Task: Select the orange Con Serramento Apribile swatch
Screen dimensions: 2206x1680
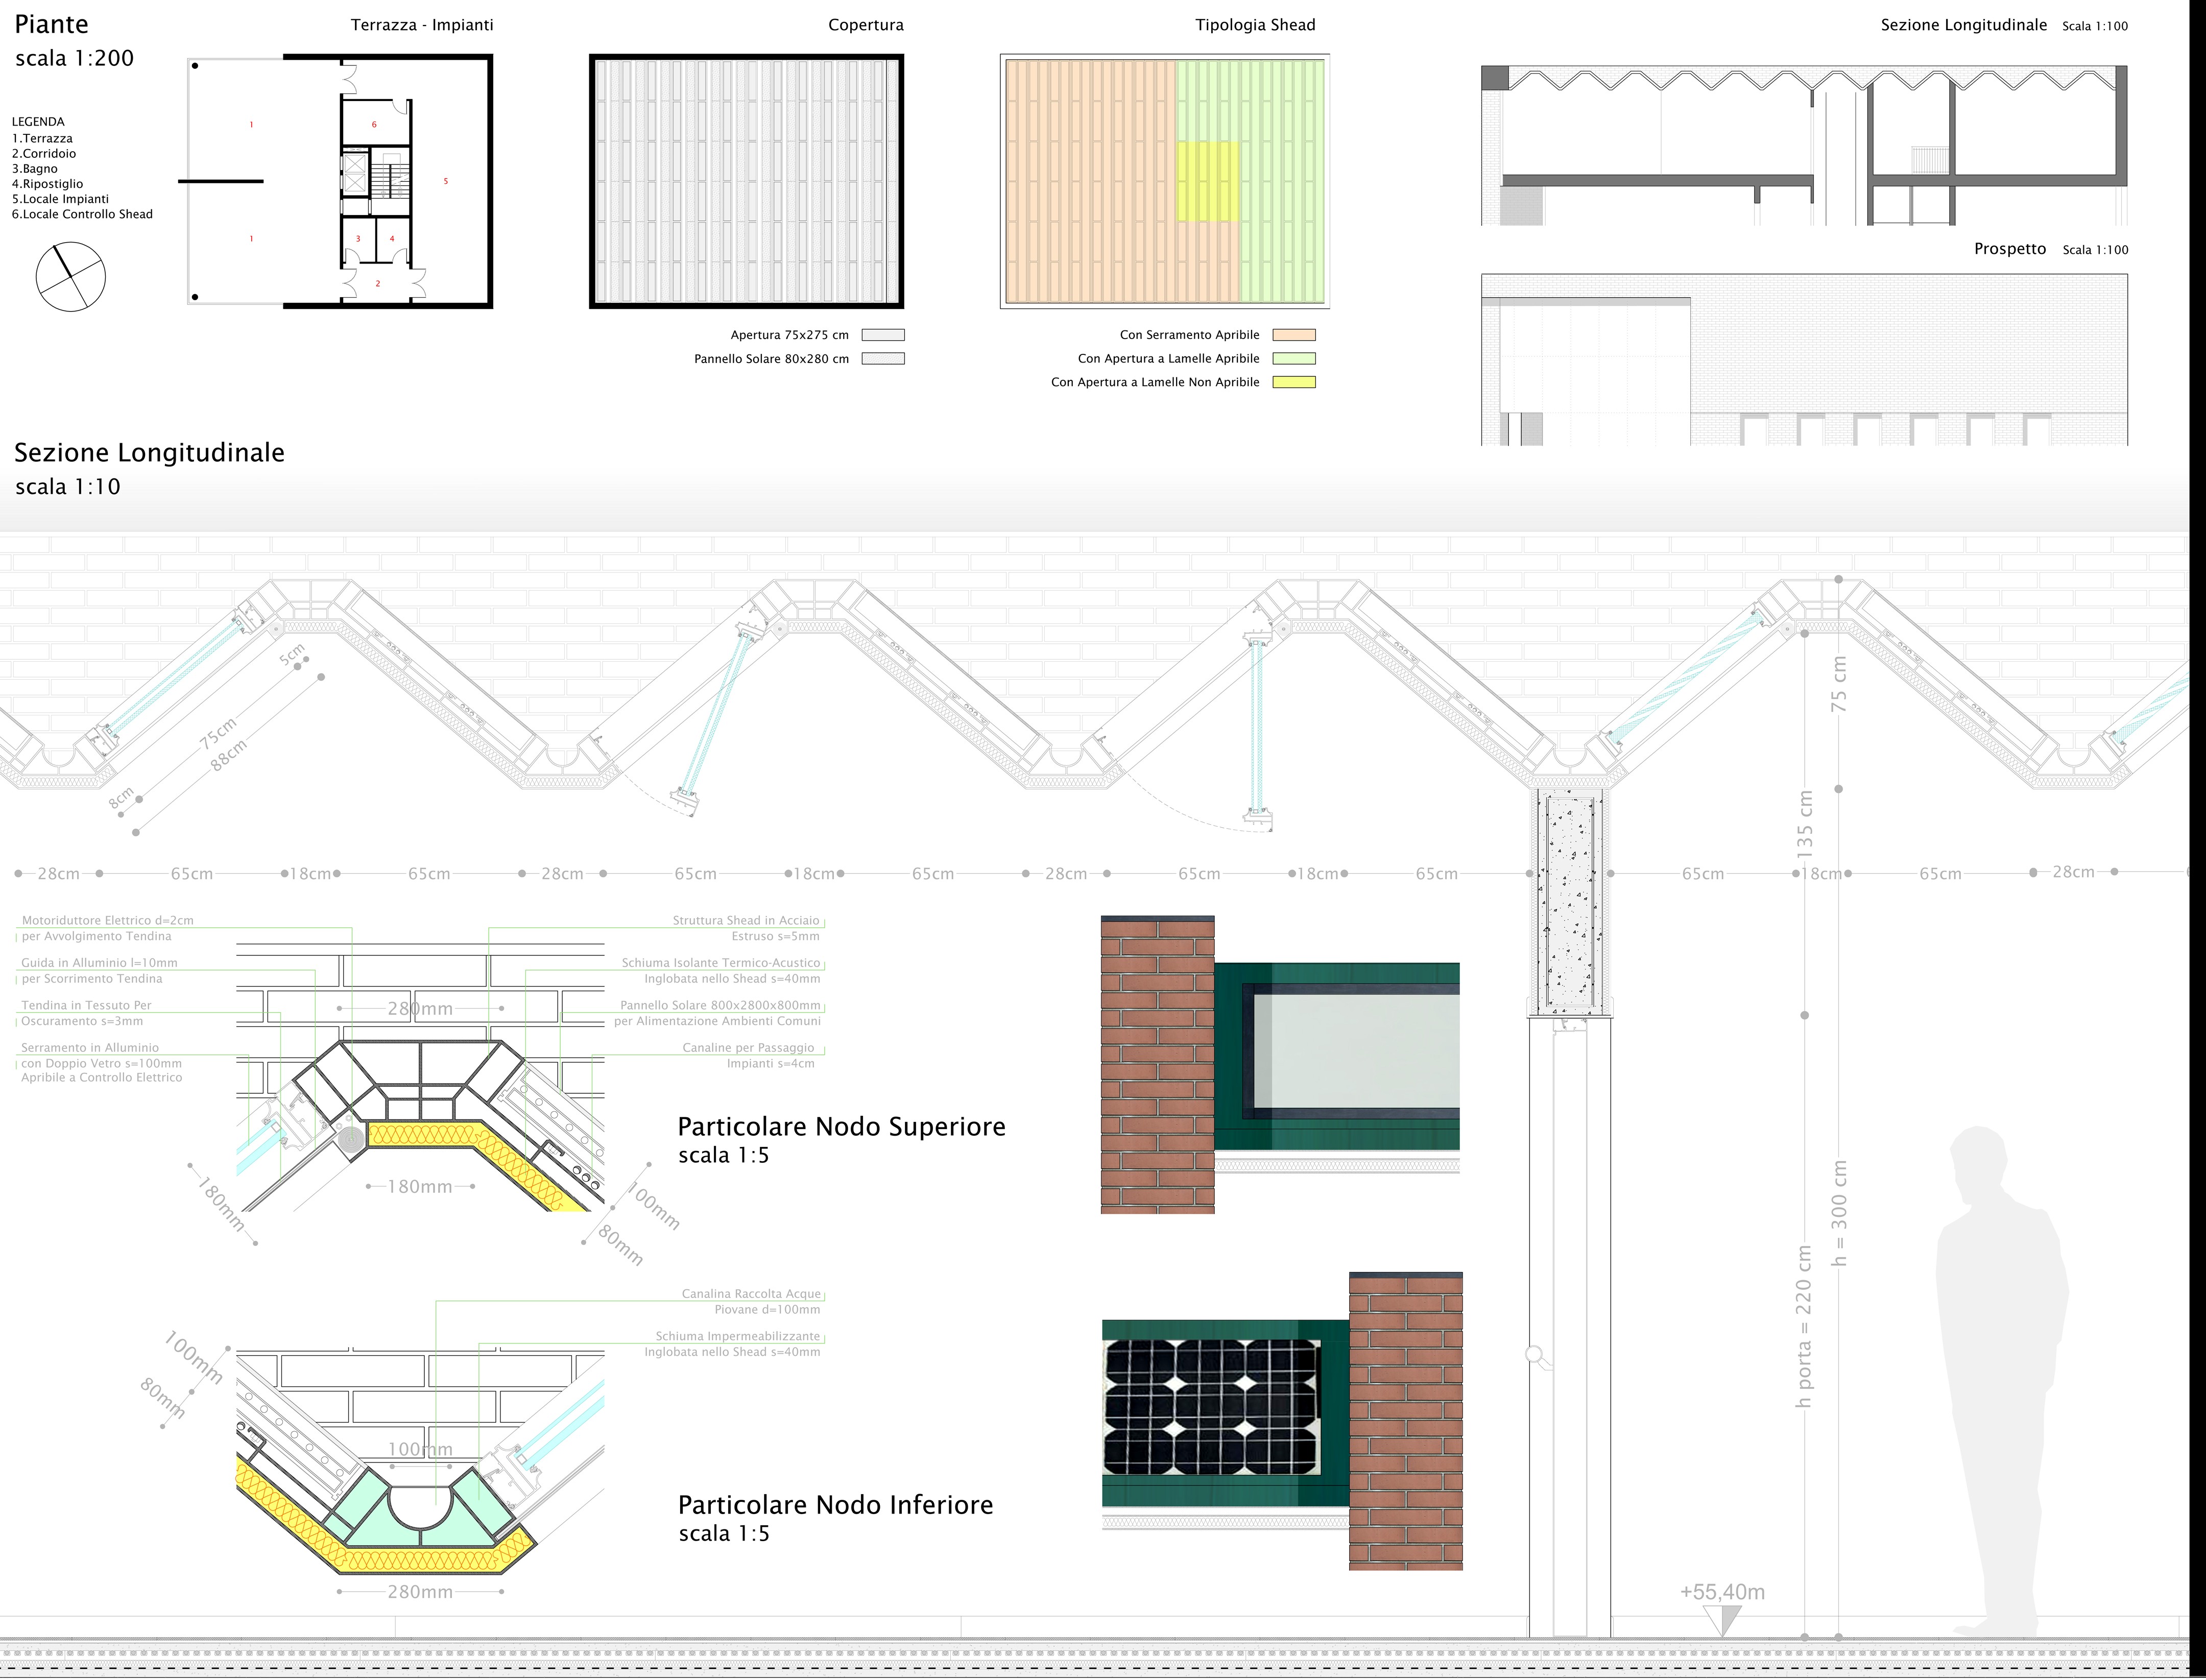Action: click(1293, 335)
